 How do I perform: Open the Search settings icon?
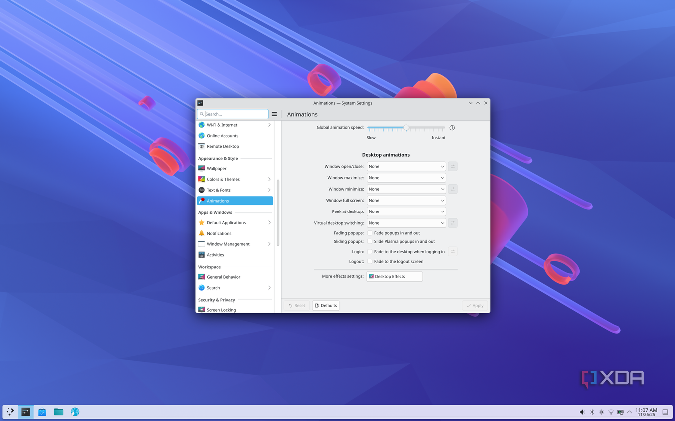202,288
